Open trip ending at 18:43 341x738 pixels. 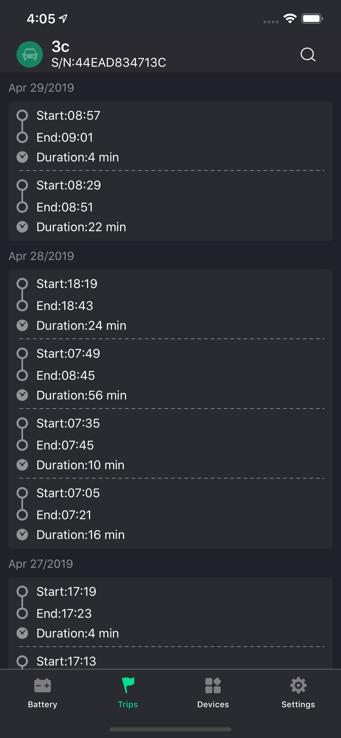(x=170, y=304)
